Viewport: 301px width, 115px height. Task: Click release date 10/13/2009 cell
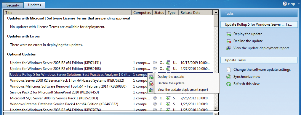pyautogui.click(x=196, y=63)
